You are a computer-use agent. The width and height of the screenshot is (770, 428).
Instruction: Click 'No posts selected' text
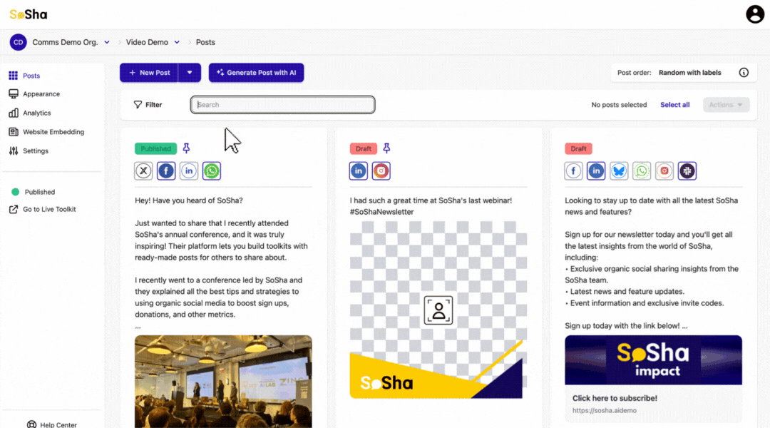[x=619, y=105]
